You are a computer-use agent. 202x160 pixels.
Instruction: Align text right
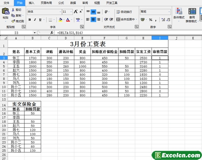tap(99, 19)
